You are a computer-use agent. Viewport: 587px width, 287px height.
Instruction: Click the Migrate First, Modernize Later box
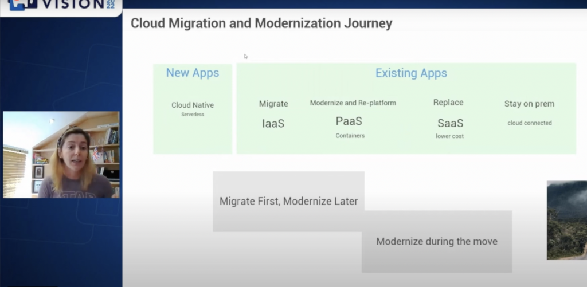click(288, 202)
